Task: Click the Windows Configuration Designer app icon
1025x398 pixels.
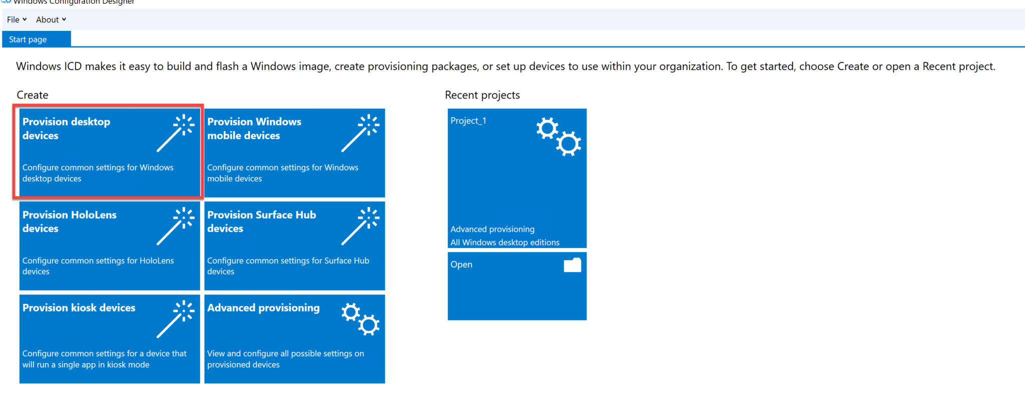Action: pyautogui.click(x=5, y=2)
